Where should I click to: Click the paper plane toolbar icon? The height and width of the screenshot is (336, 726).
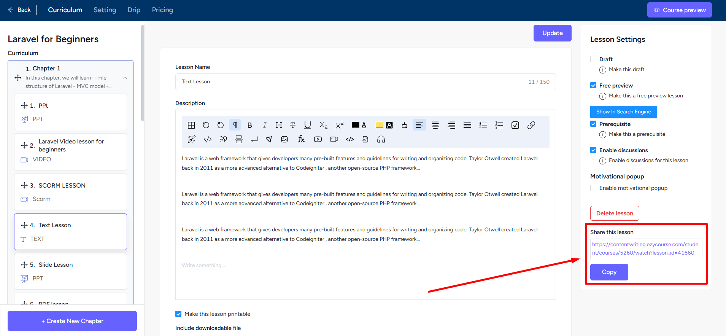click(269, 139)
